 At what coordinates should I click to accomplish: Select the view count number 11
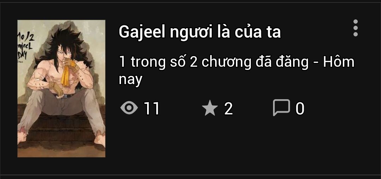(152, 108)
